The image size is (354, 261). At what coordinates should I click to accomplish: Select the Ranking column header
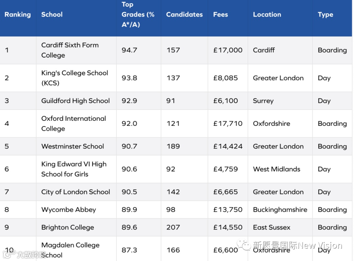(x=18, y=14)
